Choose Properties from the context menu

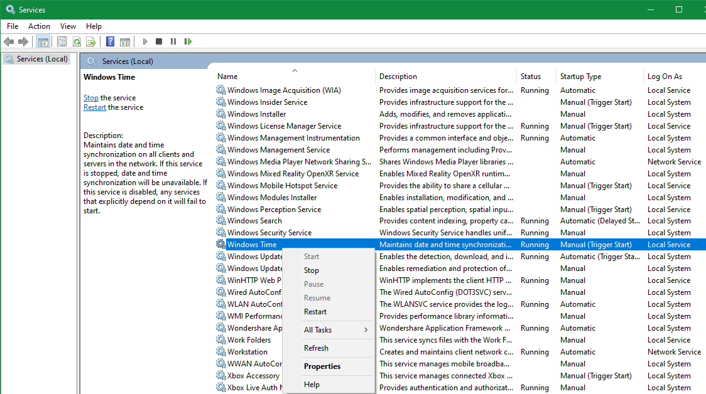(x=322, y=366)
